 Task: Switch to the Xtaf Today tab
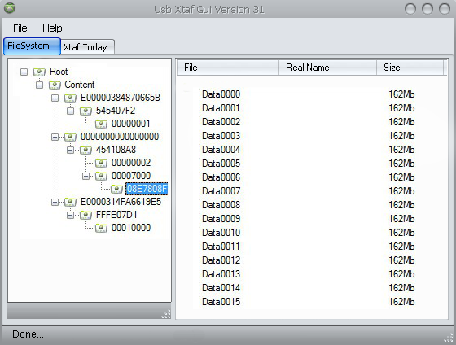click(85, 47)
